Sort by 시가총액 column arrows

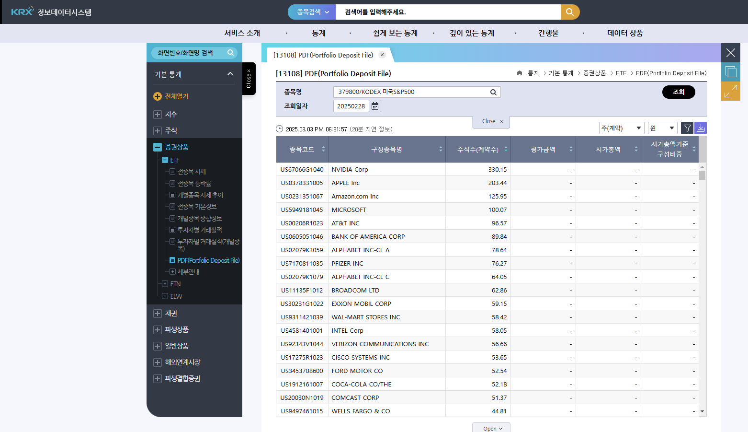(636, 149)
